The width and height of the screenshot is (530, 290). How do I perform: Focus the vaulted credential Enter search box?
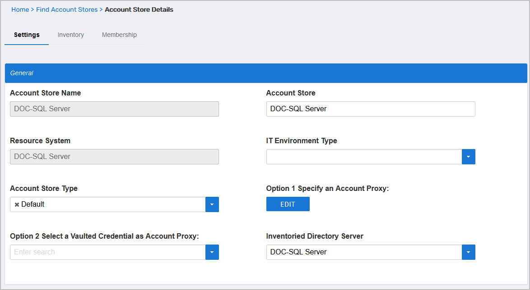pos(107,252)
